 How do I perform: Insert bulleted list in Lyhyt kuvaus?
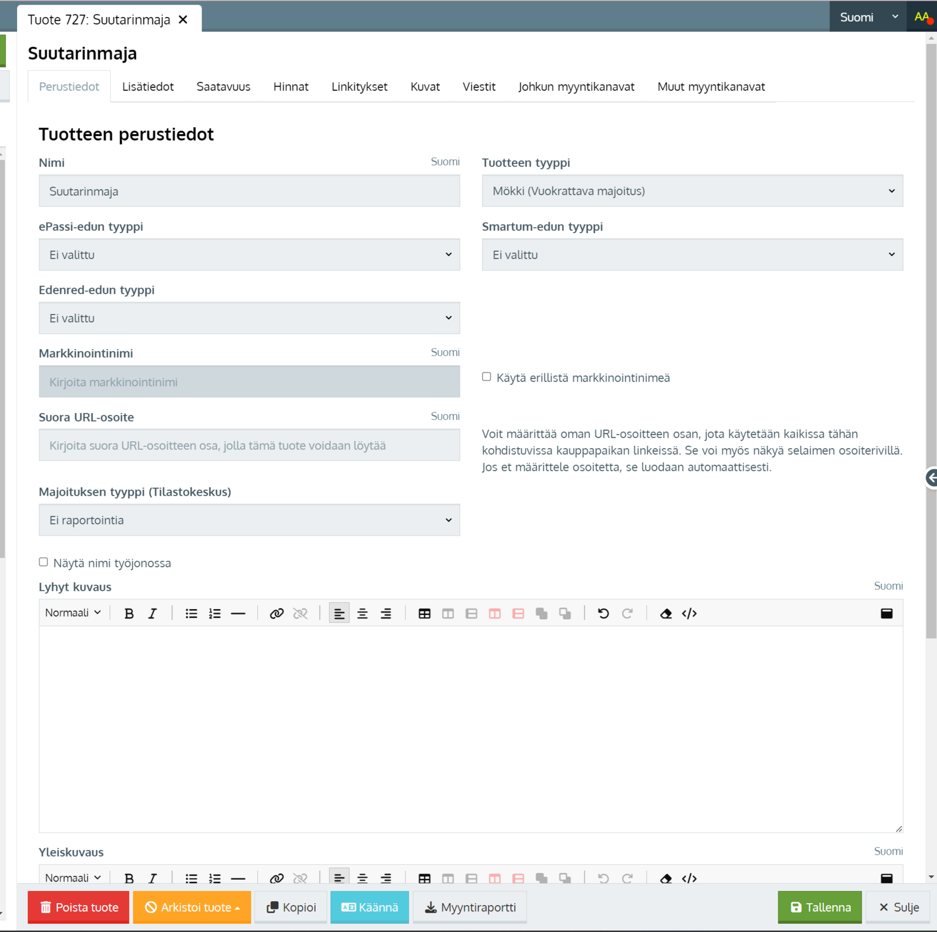pyautogui.click(x=191, y=613)
